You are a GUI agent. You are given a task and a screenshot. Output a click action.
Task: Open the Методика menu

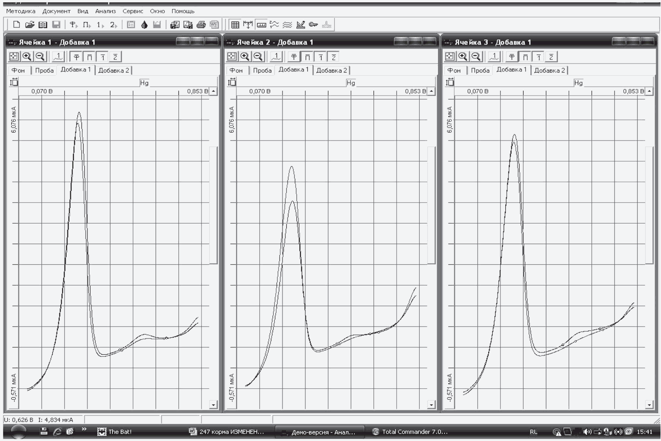pos(21,11)
